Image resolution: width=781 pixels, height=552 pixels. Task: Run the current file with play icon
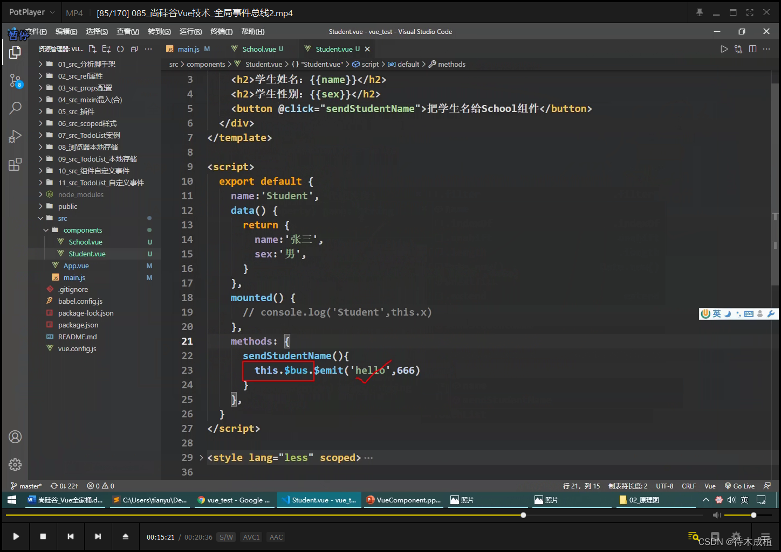tap(724, 49)
